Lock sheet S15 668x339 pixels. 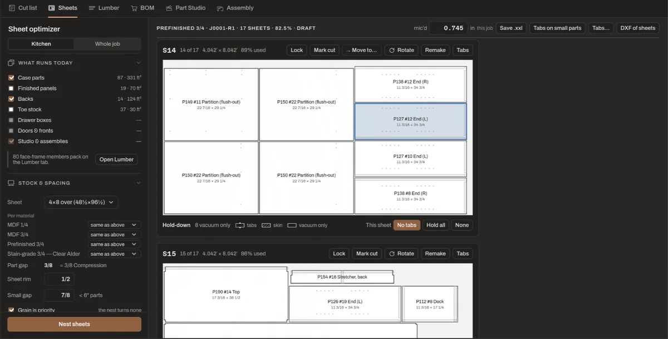coord(339,253)
